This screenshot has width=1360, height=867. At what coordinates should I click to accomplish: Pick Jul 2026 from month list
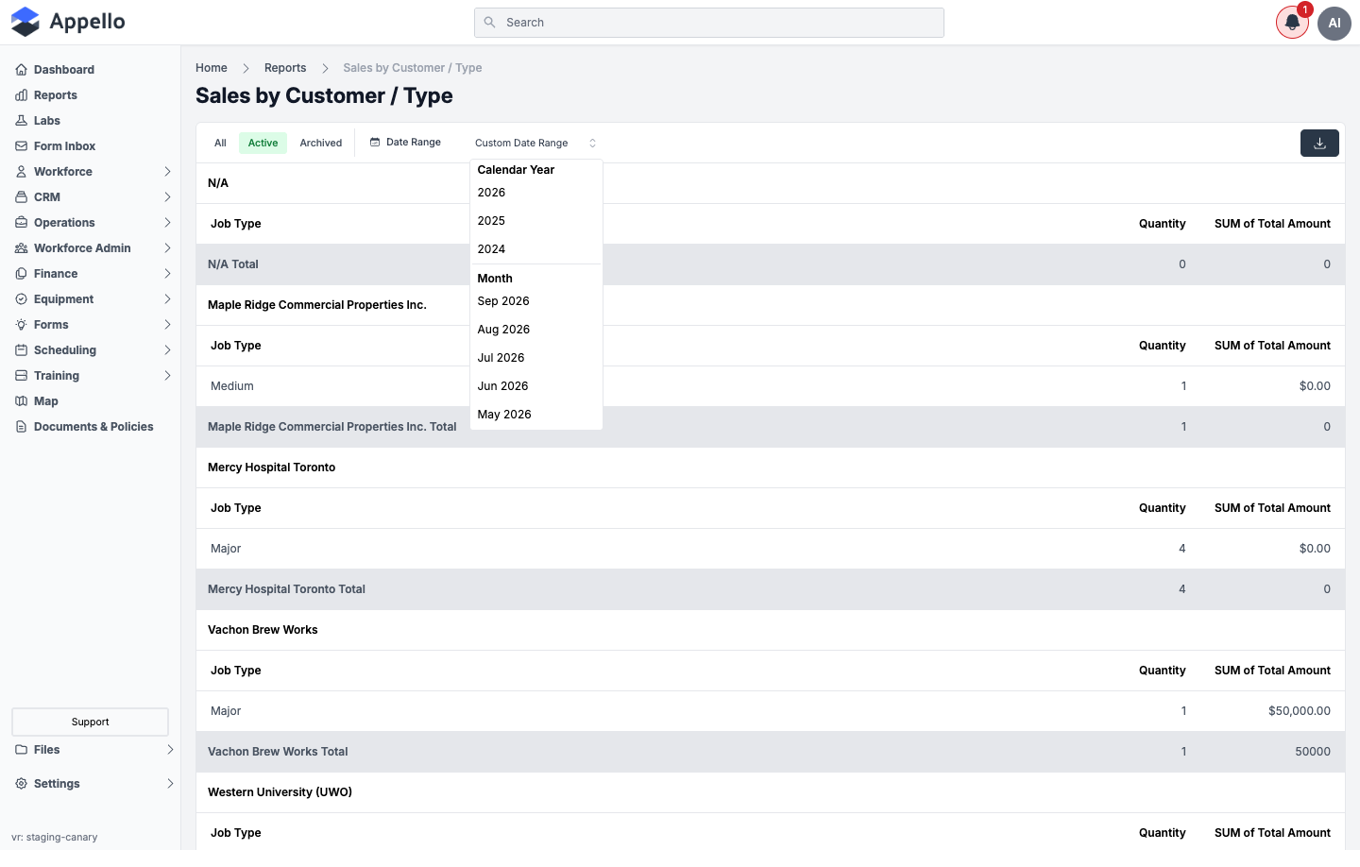coord(535,358)
